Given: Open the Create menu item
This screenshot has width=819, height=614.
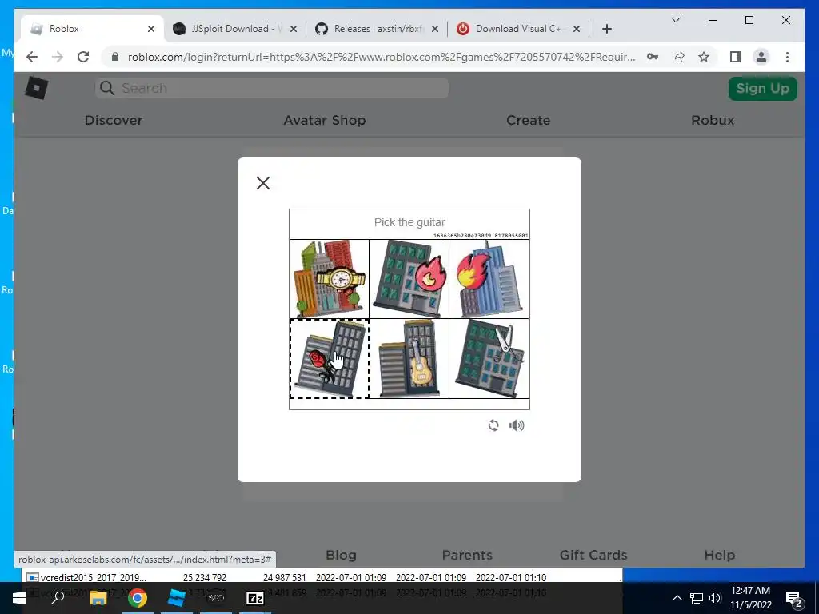Looking at the screenshot, I should pos(528,120).
